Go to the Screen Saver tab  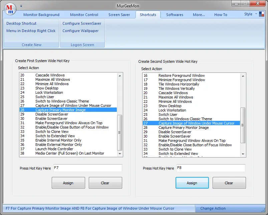tap(120, 15)
